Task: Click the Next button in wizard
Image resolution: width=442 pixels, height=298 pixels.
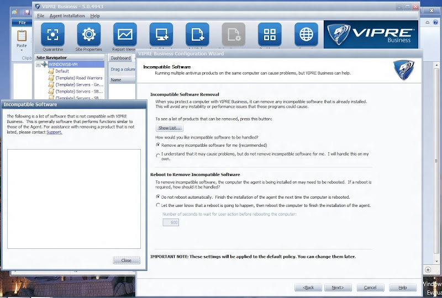Action: click(x=338, y=288)
